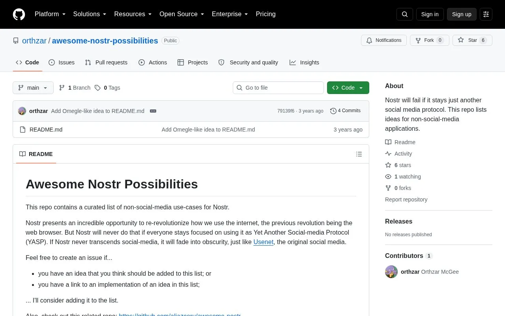Image resolution: width=505 pixels, height=316 pixels.
Task: Switch to the Code tab
Action: pos(28,62)
